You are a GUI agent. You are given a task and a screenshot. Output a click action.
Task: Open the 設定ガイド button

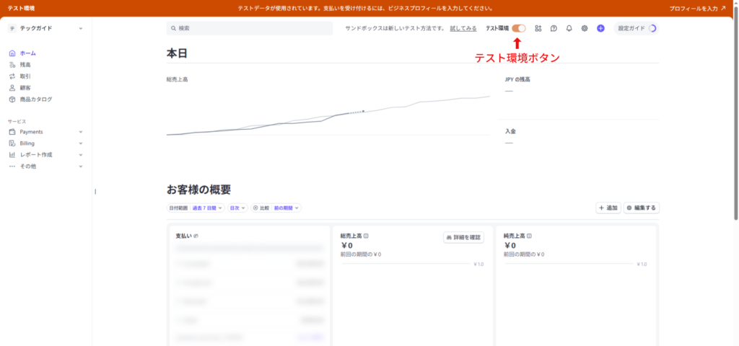click(637, 28)
